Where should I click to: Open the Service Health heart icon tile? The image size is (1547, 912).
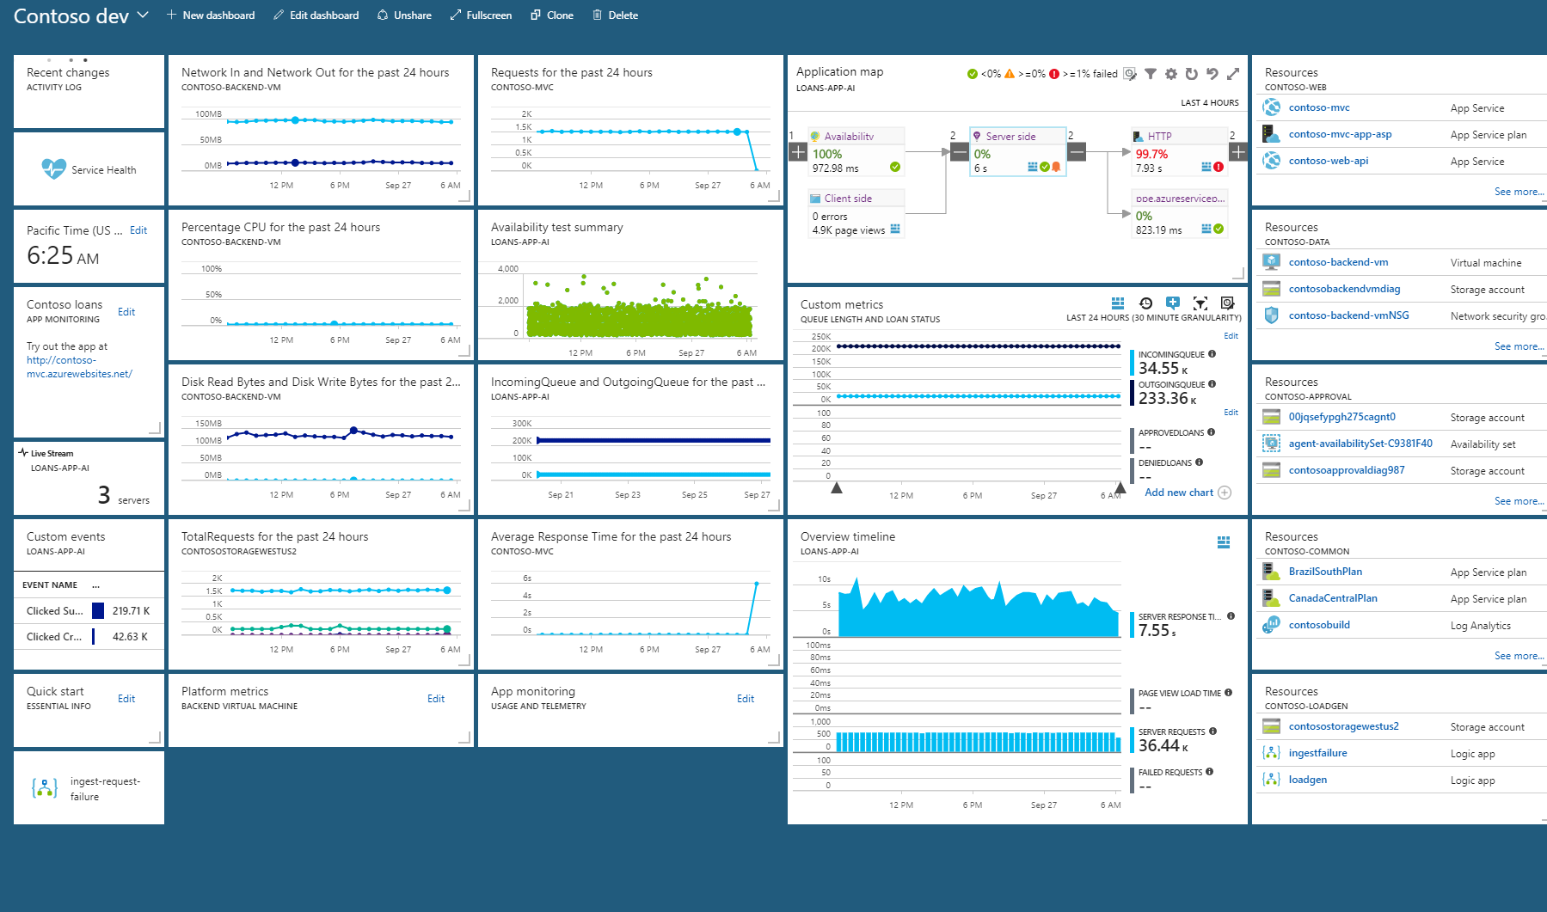click(x=54, y=169)
